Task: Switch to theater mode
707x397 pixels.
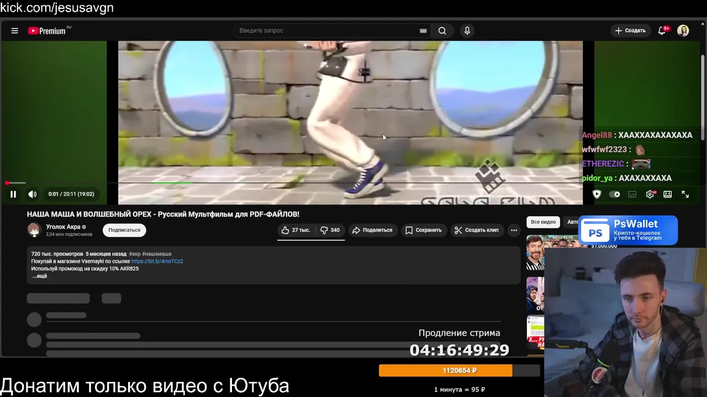Action: [668, 194]
